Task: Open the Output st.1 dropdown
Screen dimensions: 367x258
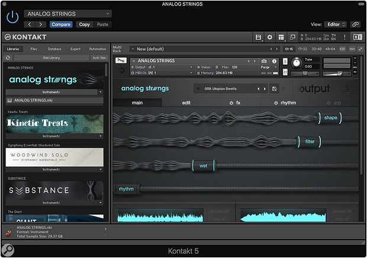Action: (x=162, y=67)
